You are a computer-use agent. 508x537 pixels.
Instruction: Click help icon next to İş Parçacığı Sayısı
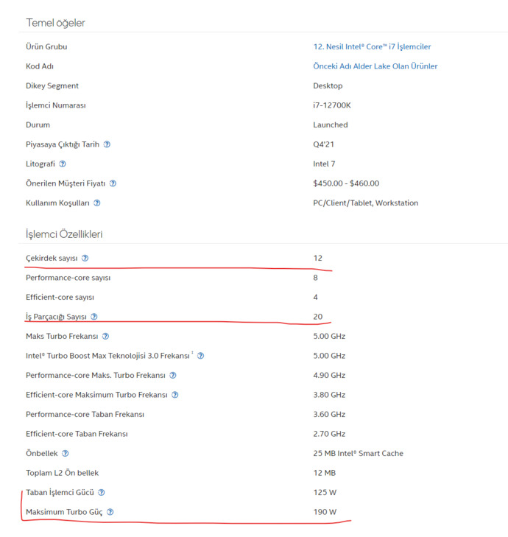(94, 317)
